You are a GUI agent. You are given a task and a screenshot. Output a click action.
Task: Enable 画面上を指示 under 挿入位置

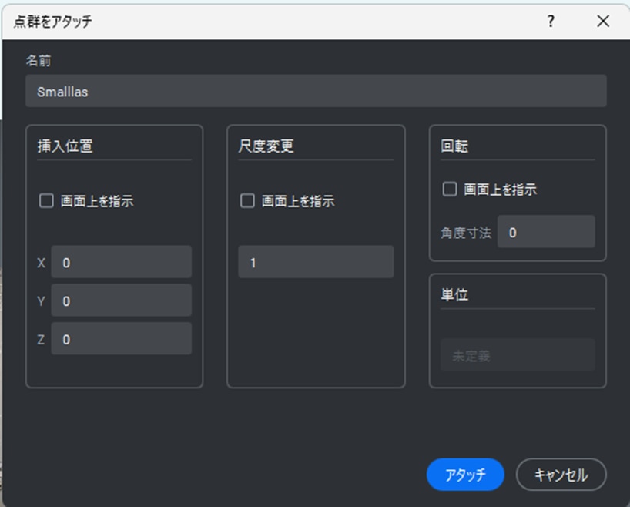pyautogui.click(x=47, y=201)
